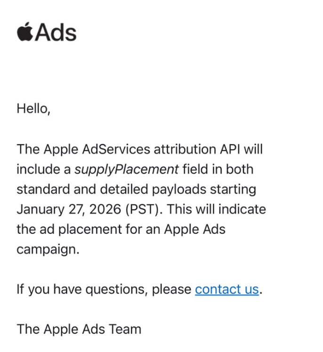This screenshot has height=352, width=323.
Task: Click the word include in the paragraph
Action: point(39,169)
